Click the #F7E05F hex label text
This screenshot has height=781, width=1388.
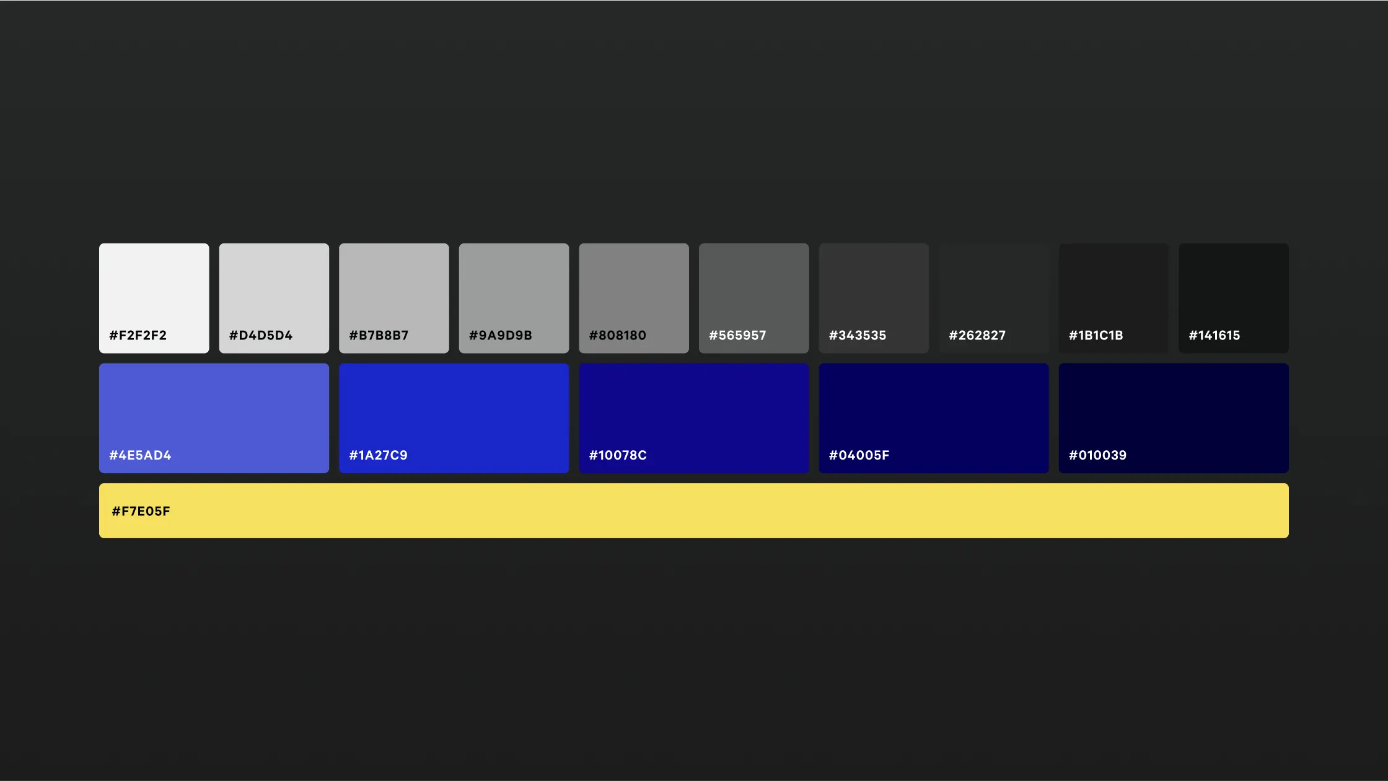141,511
